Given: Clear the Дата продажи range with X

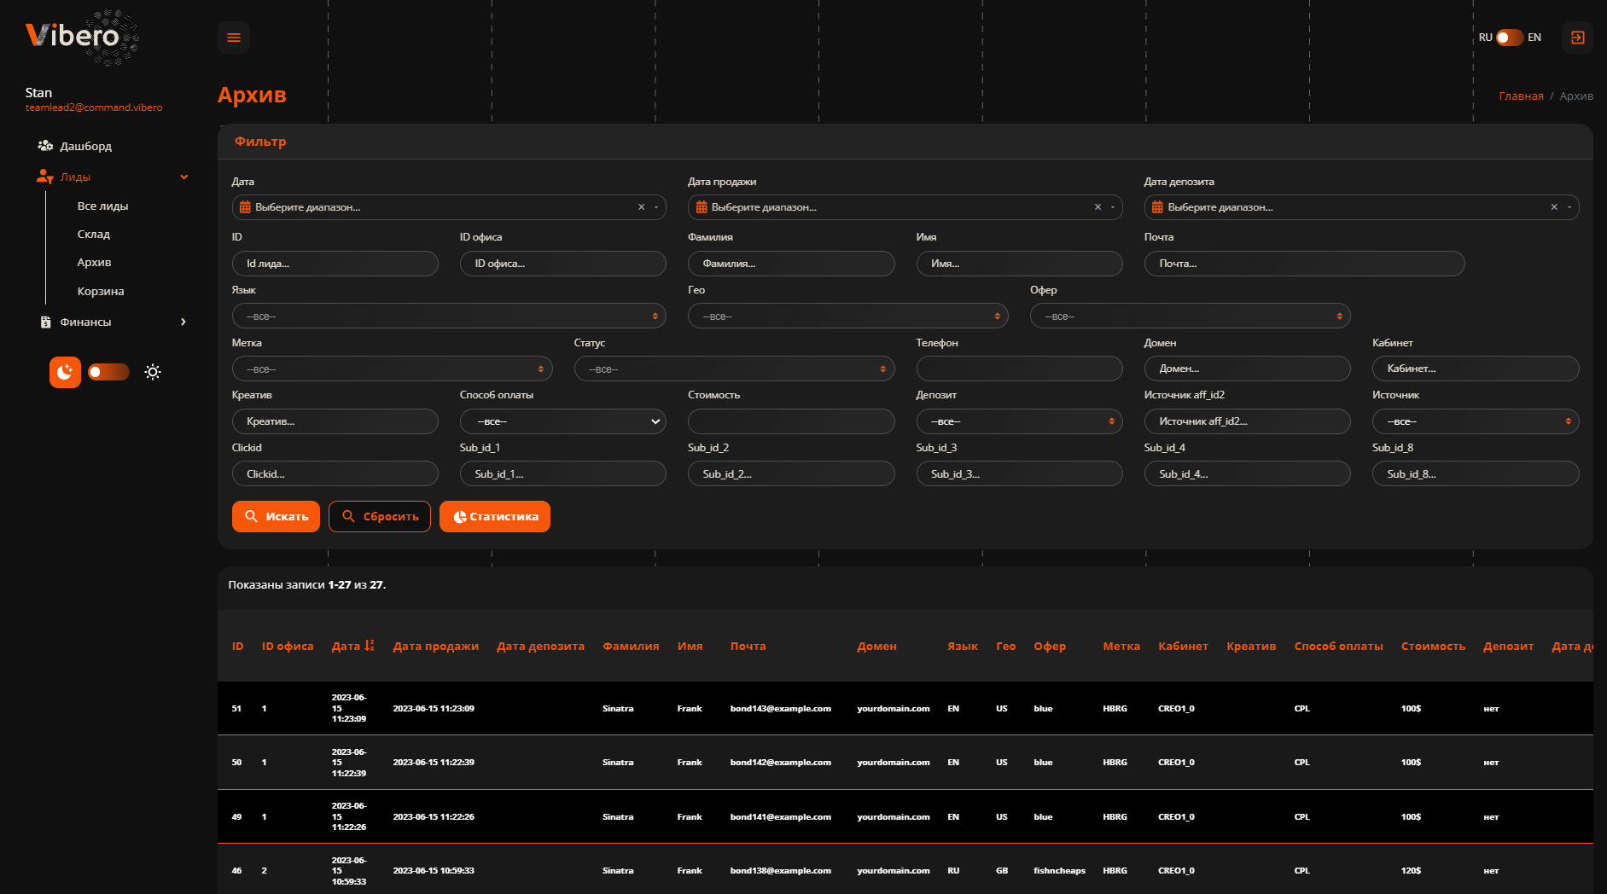Looking at the screenshot, I should (x=1098, y=207).
